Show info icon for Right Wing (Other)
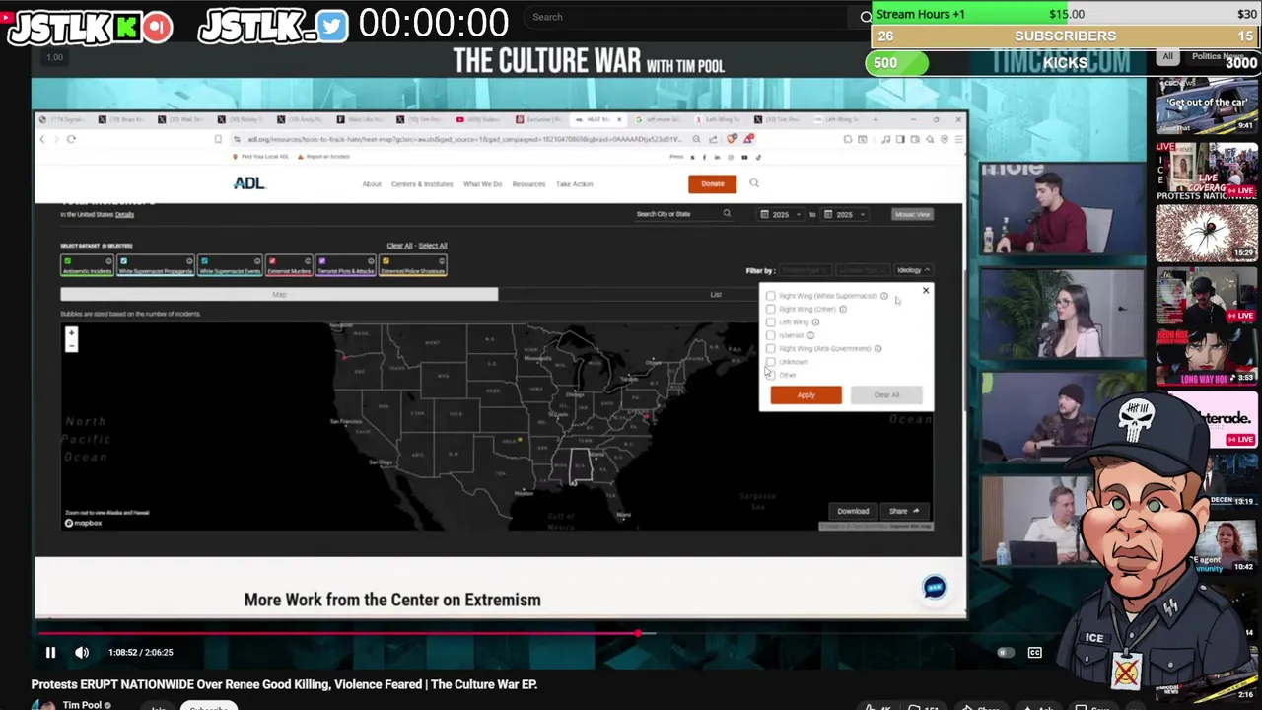Screen dimensions: 1262x710 coord(843,309)
